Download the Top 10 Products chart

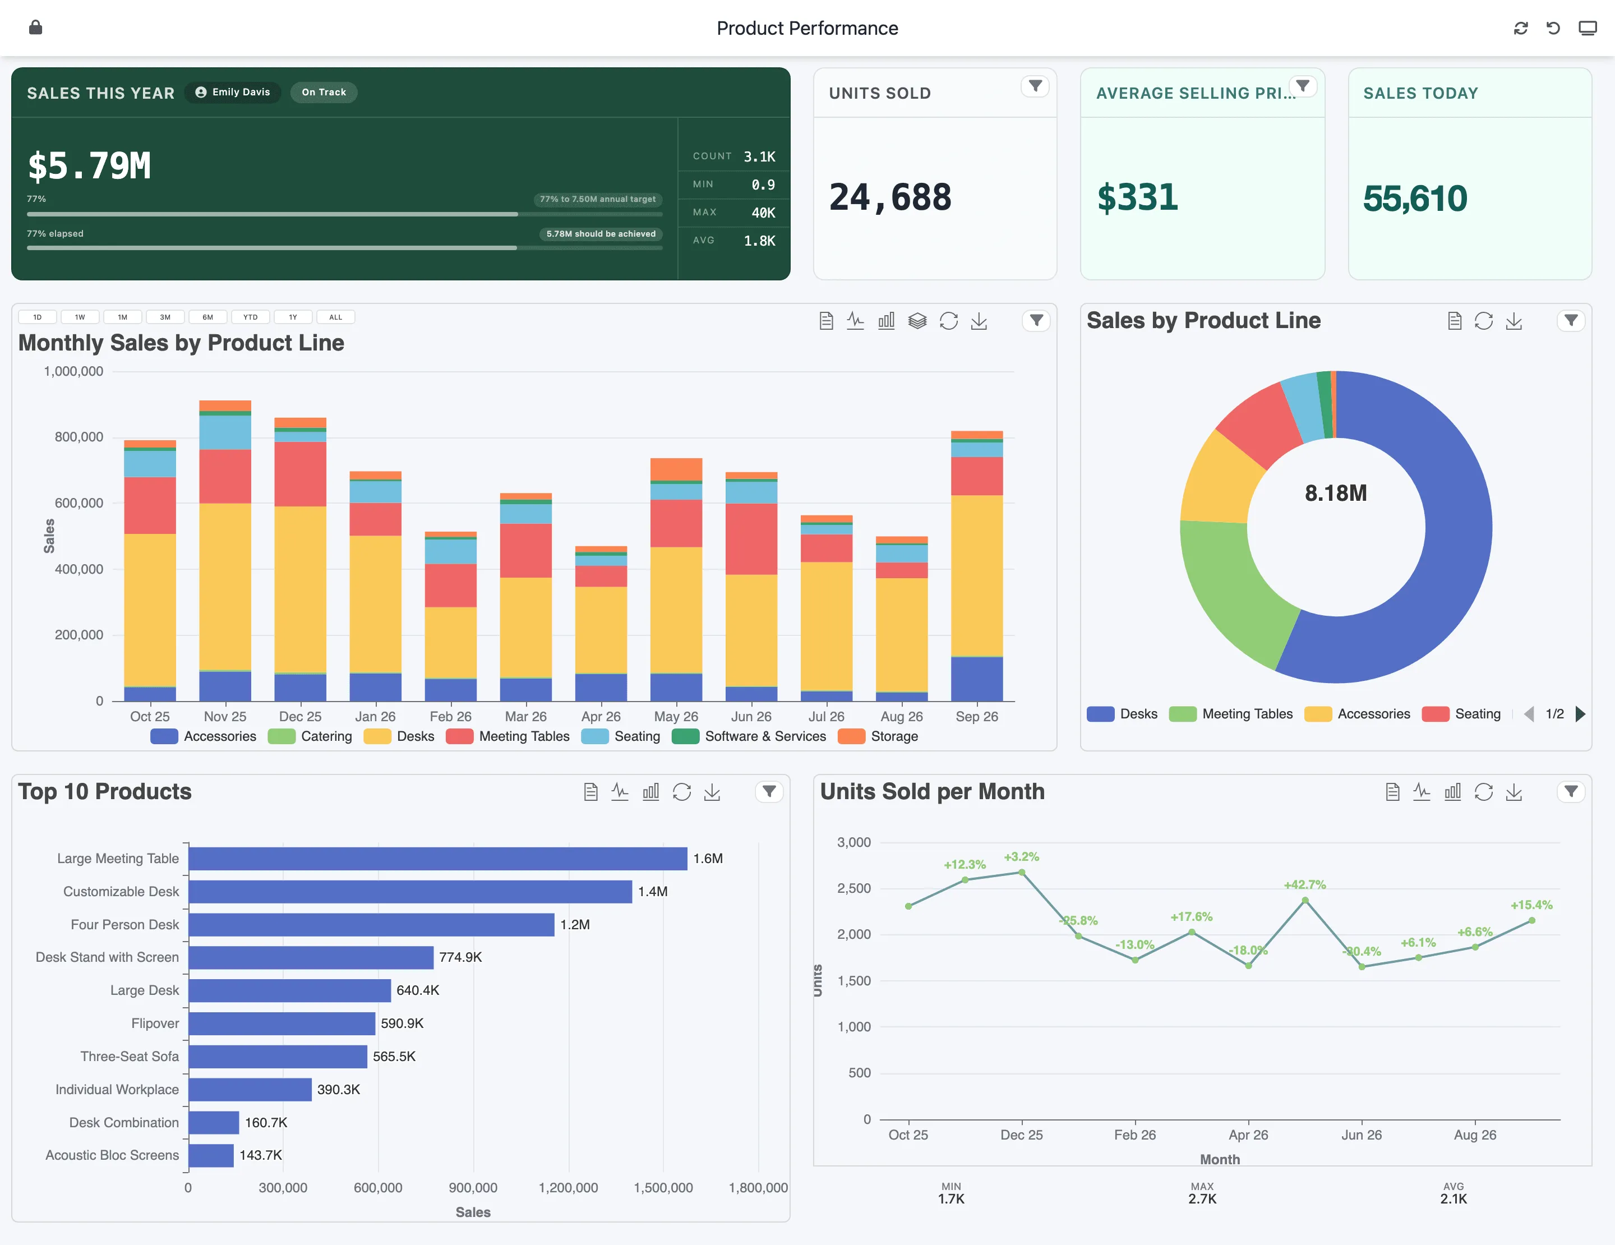coord(712,792)
